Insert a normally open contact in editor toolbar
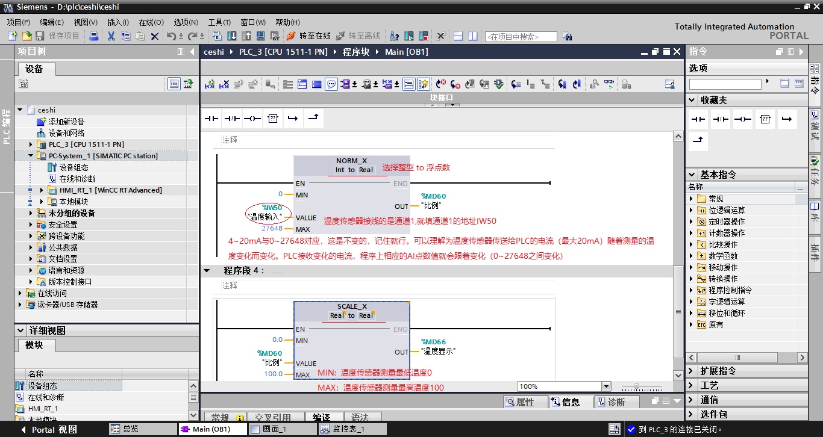 point(211,119)
